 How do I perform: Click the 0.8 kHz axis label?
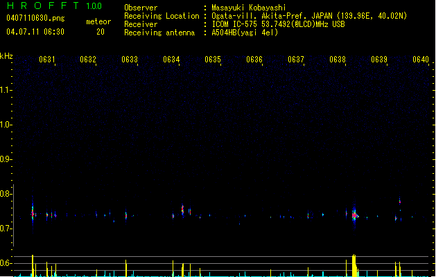tap(6, 194)
